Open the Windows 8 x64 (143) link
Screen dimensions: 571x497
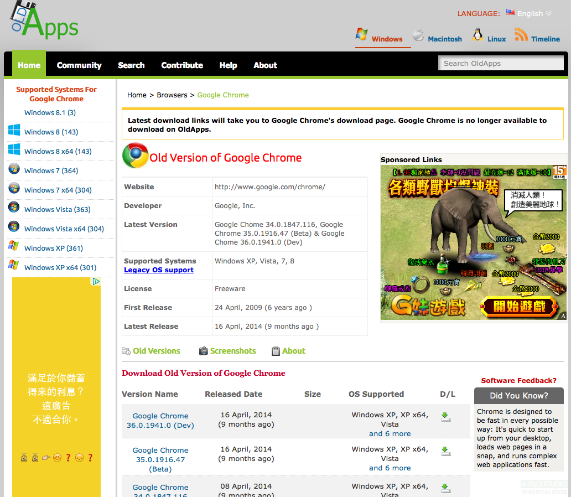58,151
